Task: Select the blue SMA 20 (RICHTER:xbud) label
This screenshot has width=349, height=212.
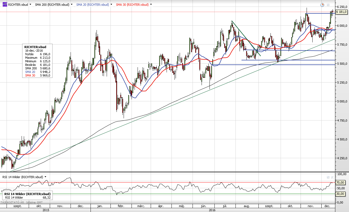Action: click(x=92, y=5)
